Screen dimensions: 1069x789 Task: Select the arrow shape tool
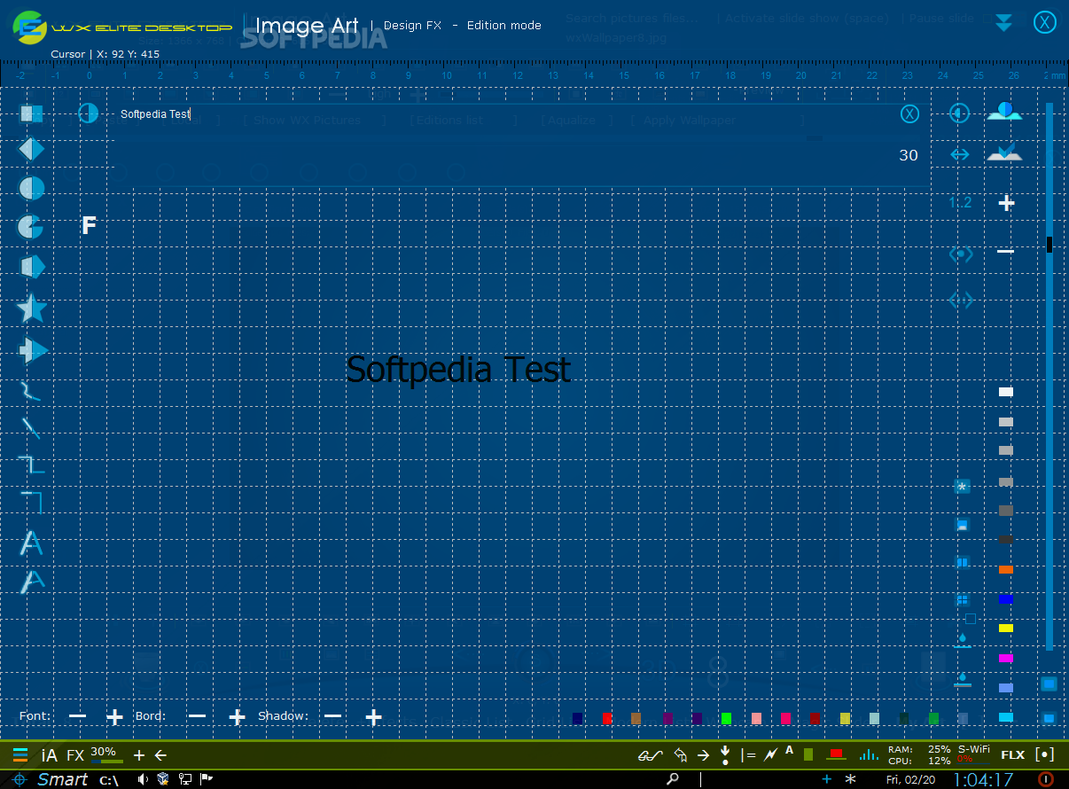(32, 350)
